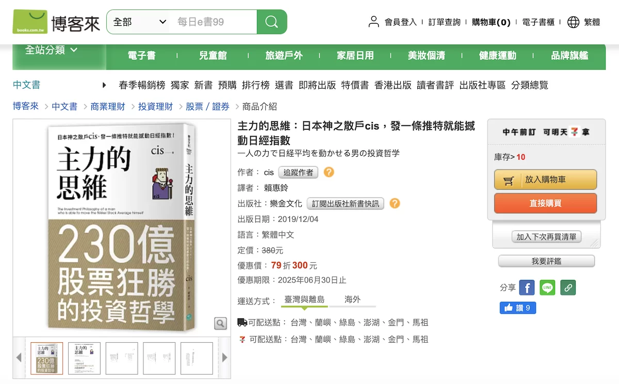
Task: Zoom the book cover with magnifier icon
Action: coord(220,323)
